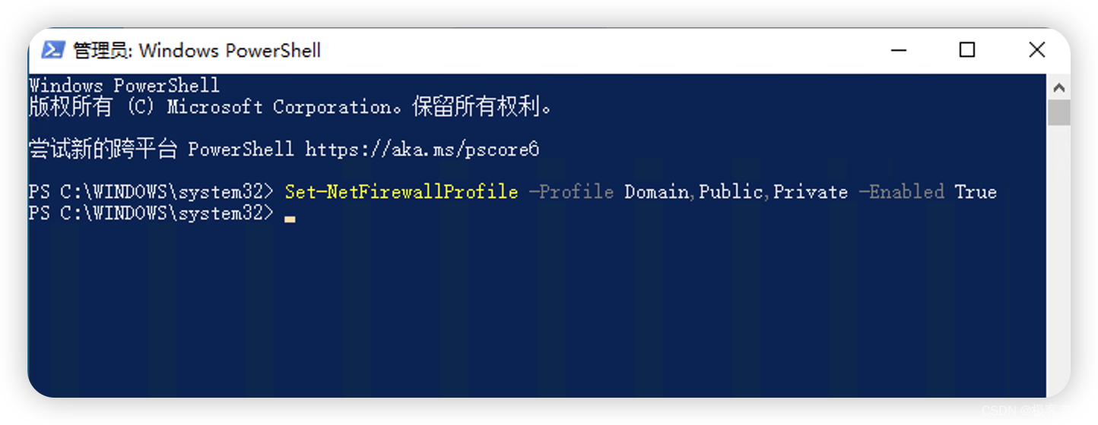This screenshot has height=425, width=1098.
Task: Open the PowerShell icon system menu
Action: click(53, 50)
